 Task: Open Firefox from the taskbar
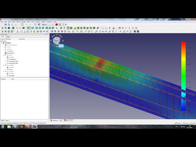tap(28, 127)
